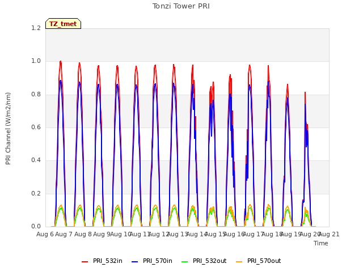363x272 pixels.
Task: Click the Aug 6 x-axis tick label
Action: coord(45,235)
